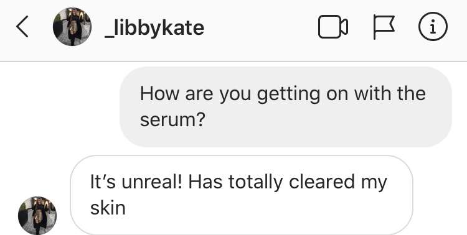Click "Has totally cleared my" in the reply

(x=288, y=182)
